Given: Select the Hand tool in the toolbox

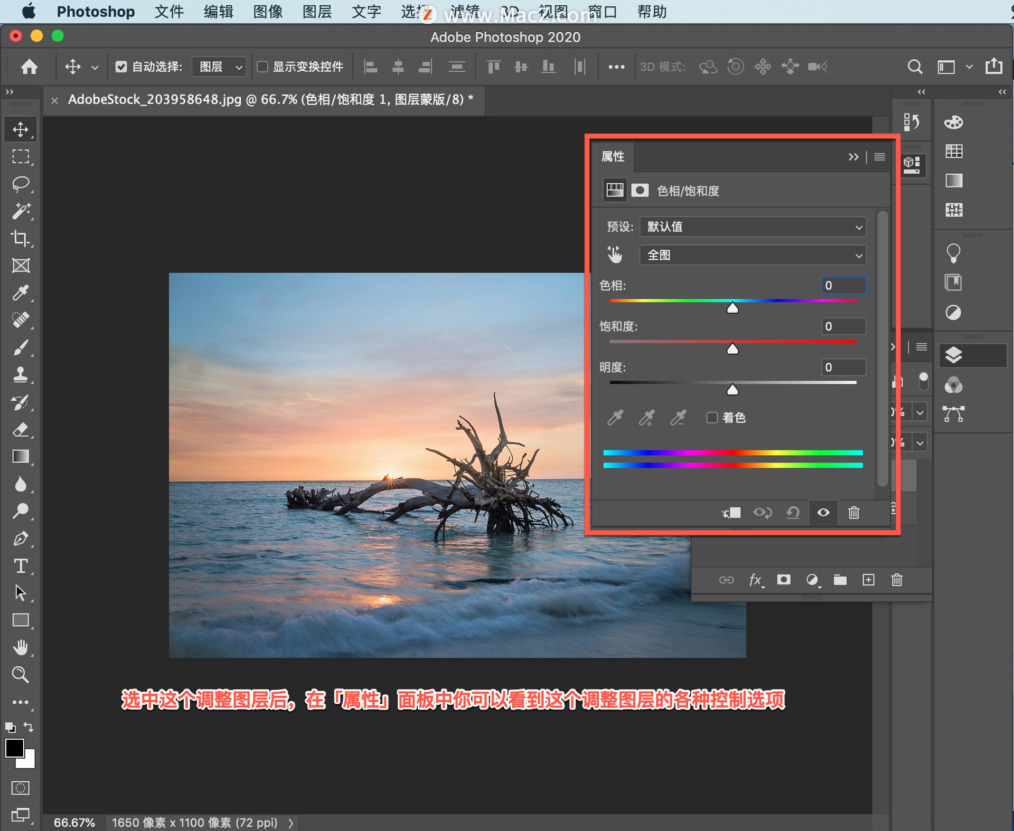Looking at the screenshot, I should pos(21,647).
